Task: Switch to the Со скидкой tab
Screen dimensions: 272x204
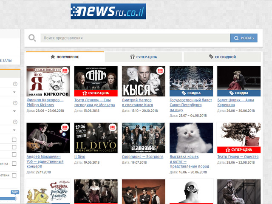Action: (222, 57)
